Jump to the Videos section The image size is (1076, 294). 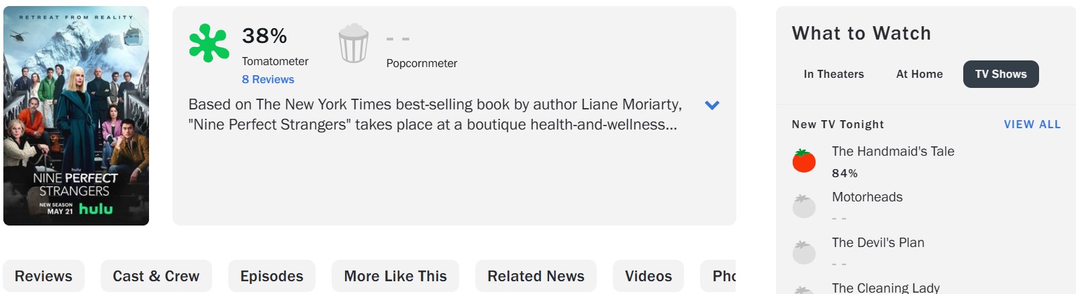click(x=648, y=276)
